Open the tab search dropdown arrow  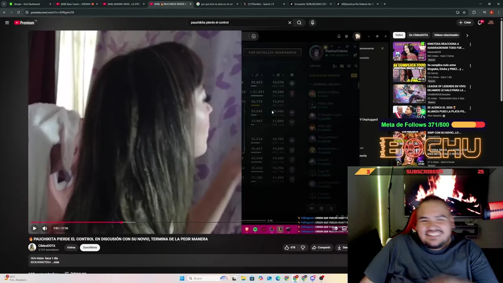click(x=4, y=4)
